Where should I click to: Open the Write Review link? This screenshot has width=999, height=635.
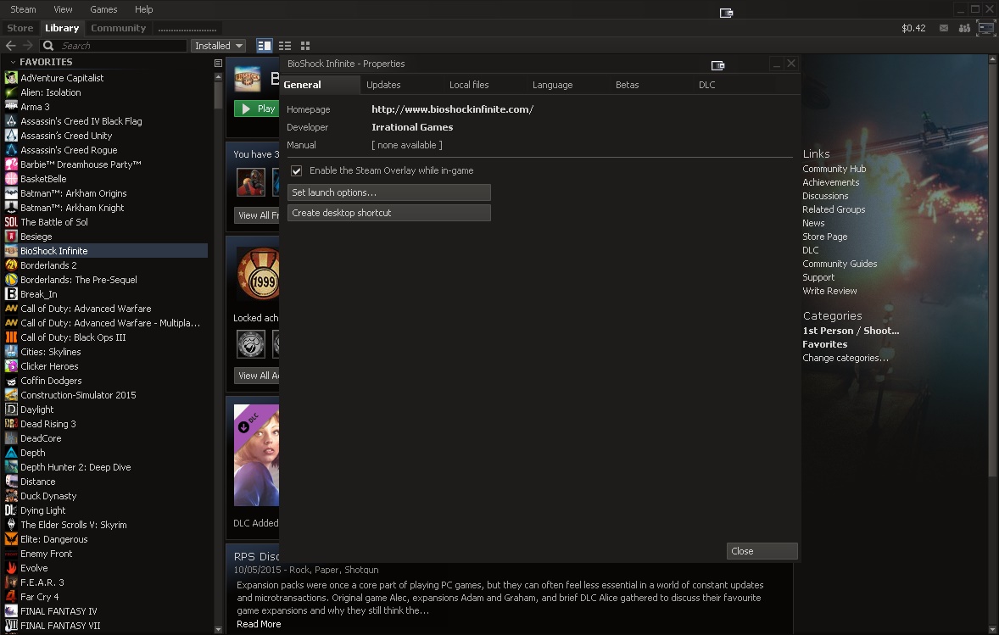pyautogui.click(x=829, y=291)
